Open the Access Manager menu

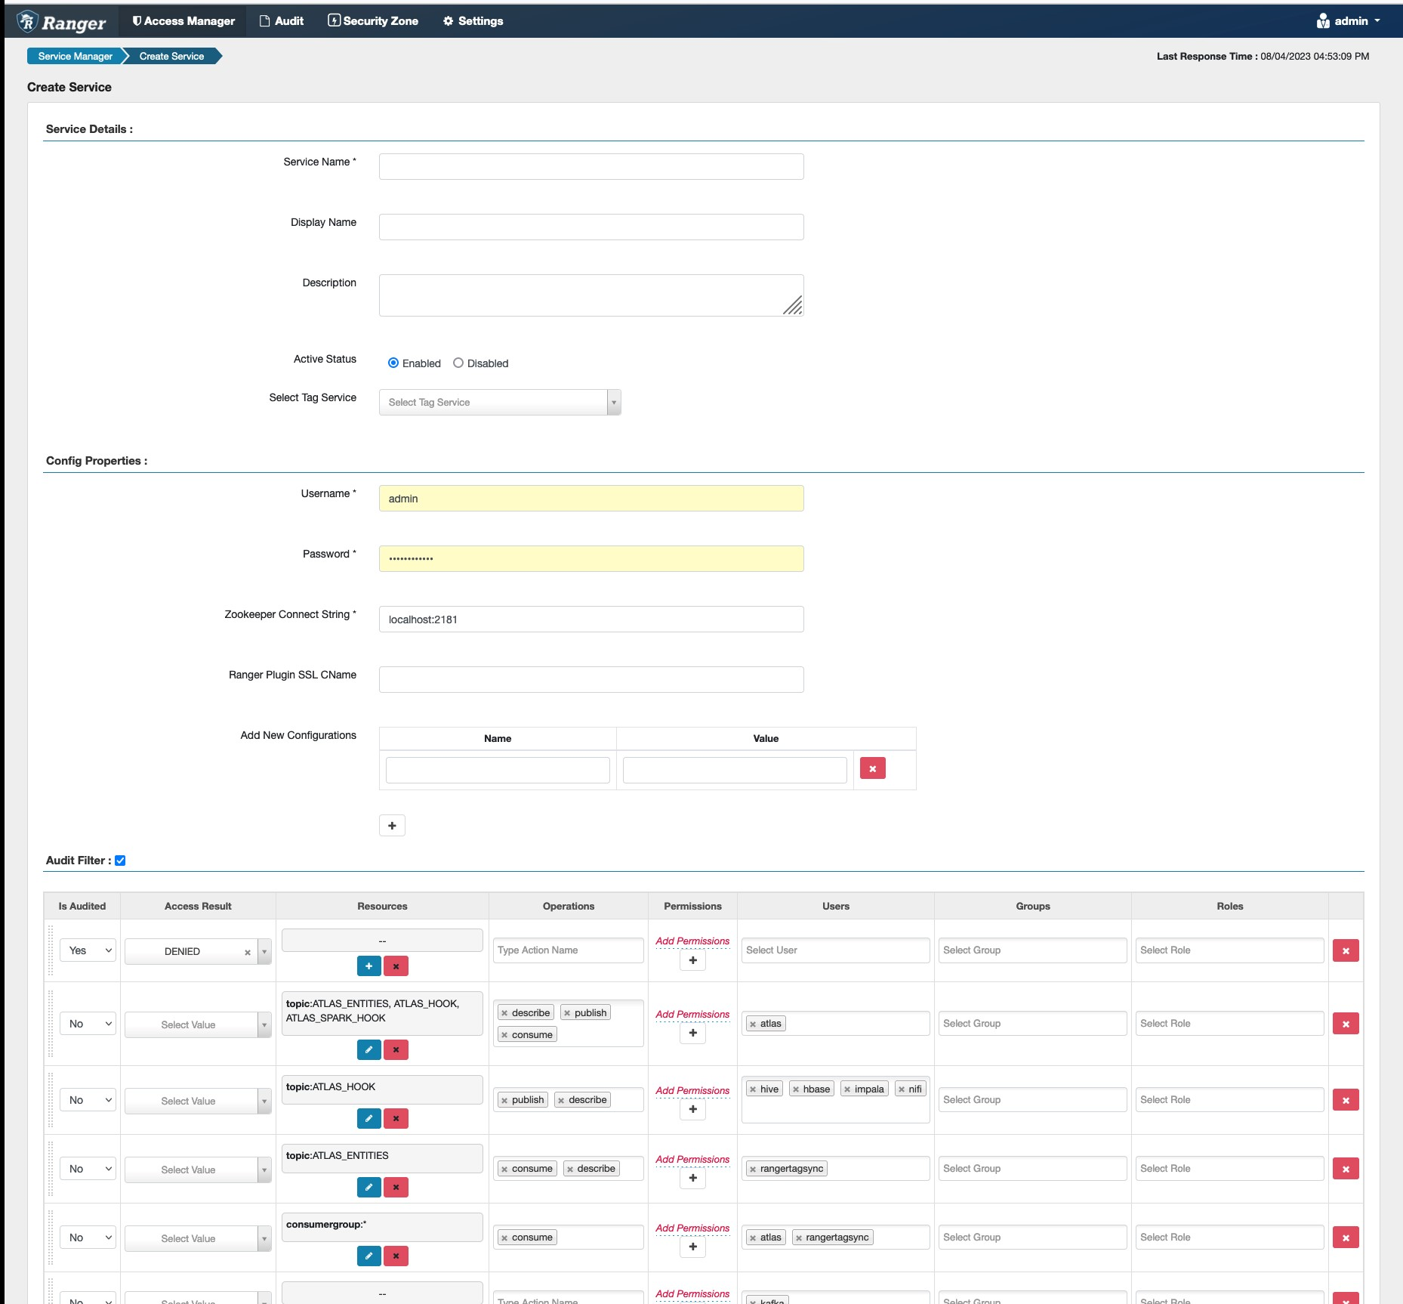tap(183, 21)
